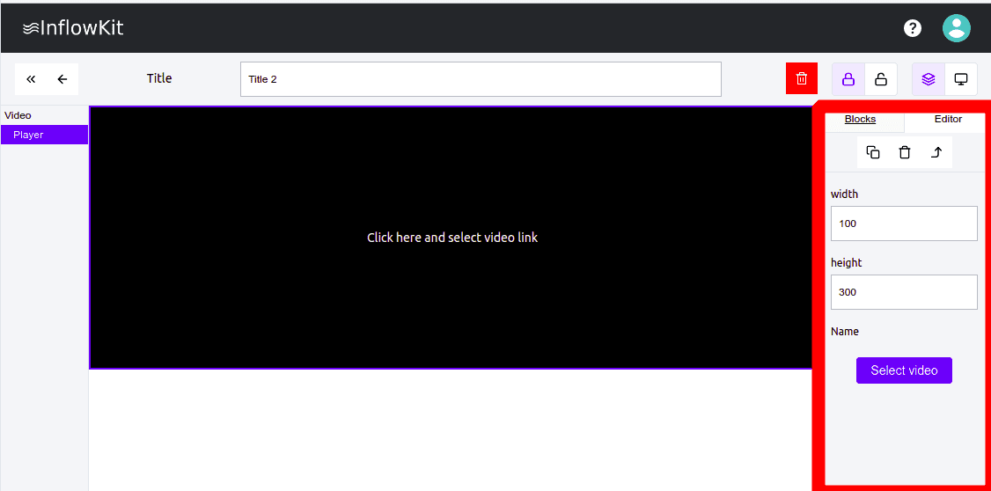Delete block with editor trash icon

pos(905,152)
